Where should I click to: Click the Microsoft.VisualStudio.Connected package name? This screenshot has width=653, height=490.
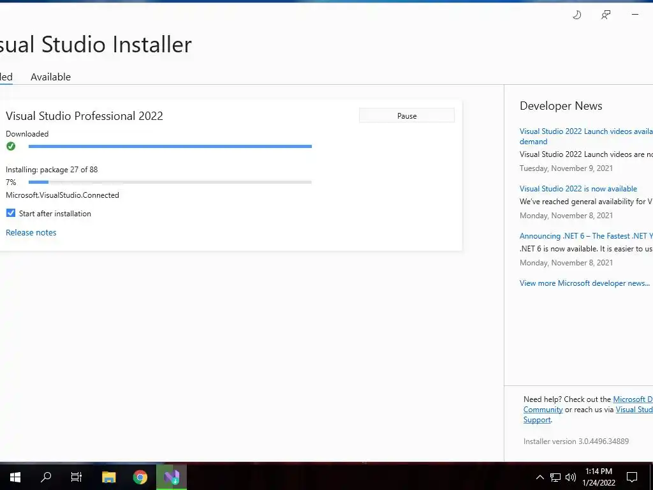click(62, 195)
